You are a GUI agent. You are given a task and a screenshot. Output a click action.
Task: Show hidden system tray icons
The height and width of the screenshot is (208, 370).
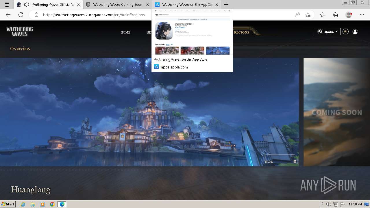pos(322,204)
